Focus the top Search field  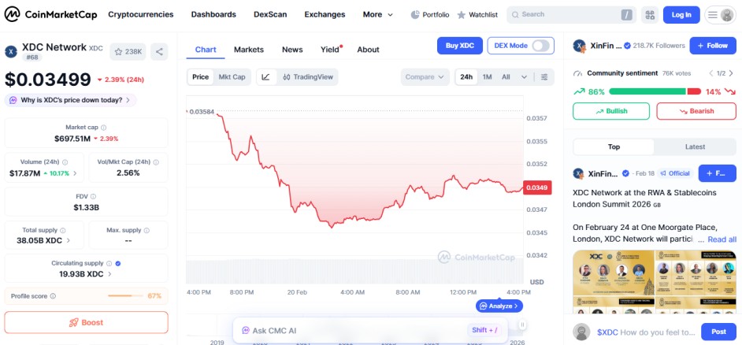click(572, 15)
